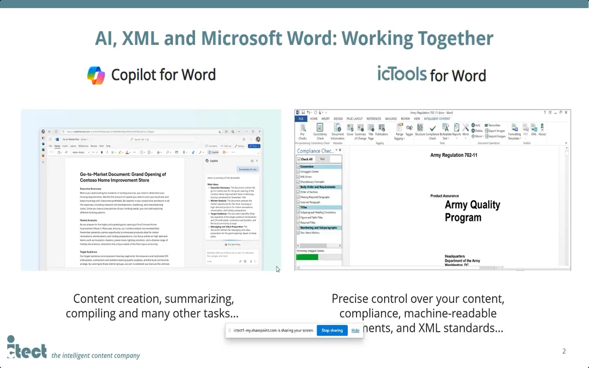Run the Compliance Check ribbon tool
The height and width of the screenshot is (368, 589).
[432, 130]
